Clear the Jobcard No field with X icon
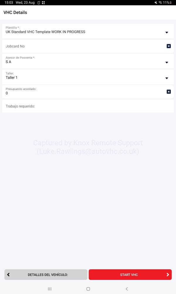176x294 pixels. 169,46
